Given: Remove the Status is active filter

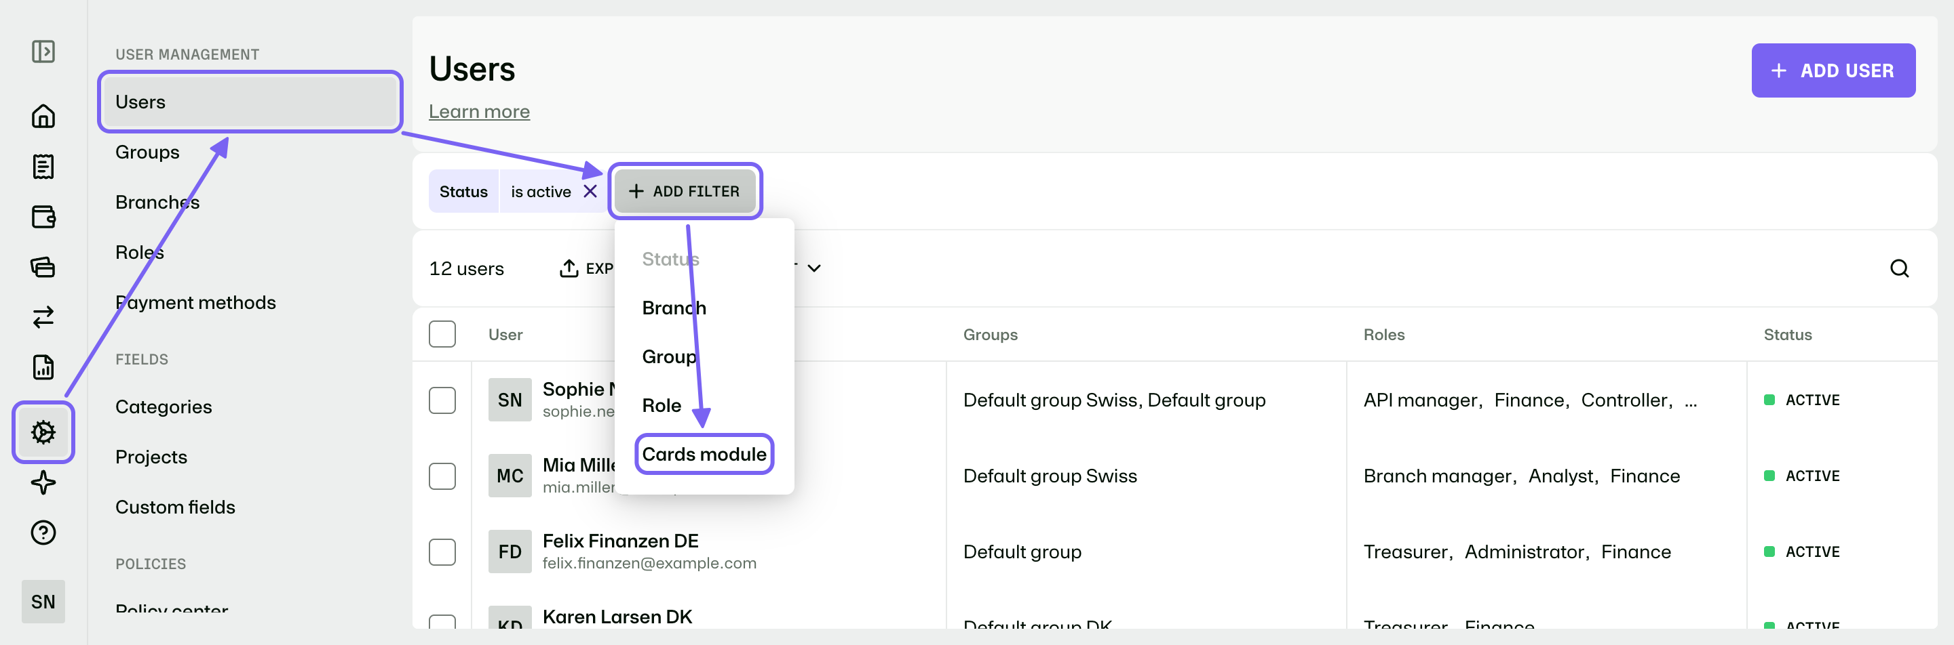Looking at the screenshot, I should (590, 192).
